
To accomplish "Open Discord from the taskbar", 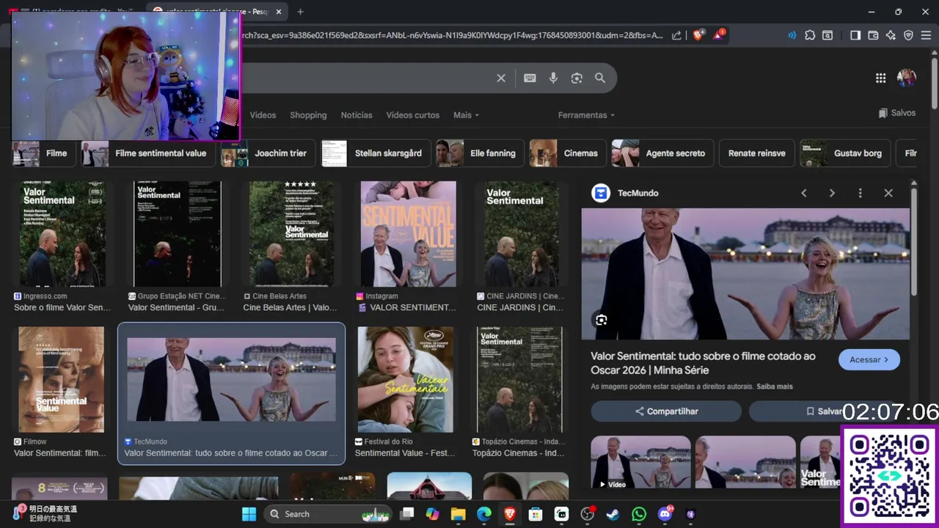I will tap(665, 514).
